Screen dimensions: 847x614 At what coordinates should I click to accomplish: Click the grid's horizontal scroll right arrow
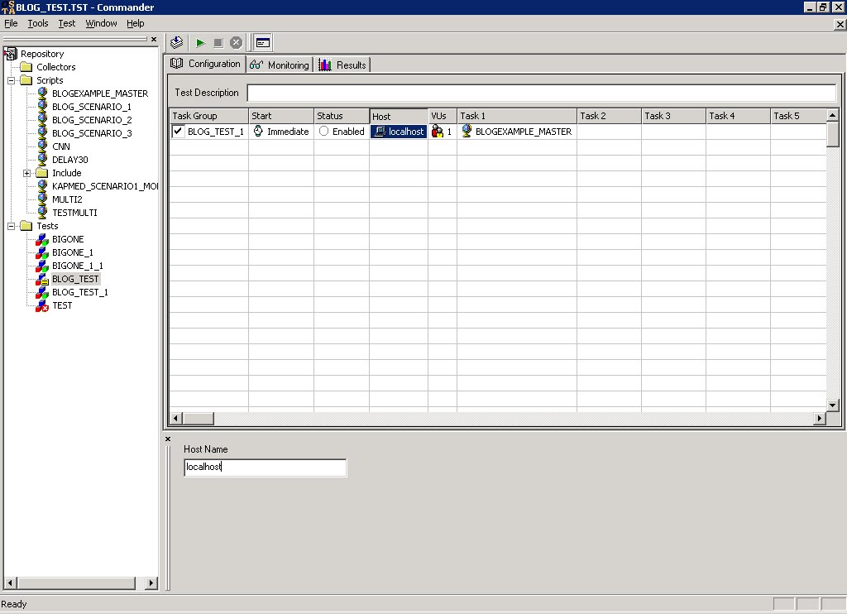tap(820, 419)
